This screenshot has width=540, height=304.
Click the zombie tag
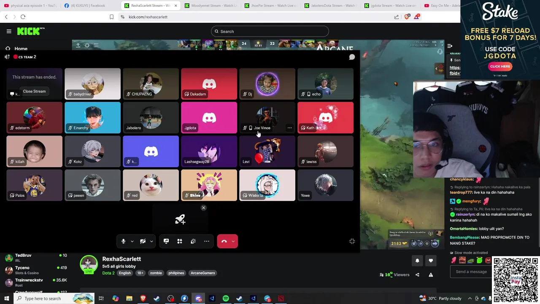(x=156, y=273)
